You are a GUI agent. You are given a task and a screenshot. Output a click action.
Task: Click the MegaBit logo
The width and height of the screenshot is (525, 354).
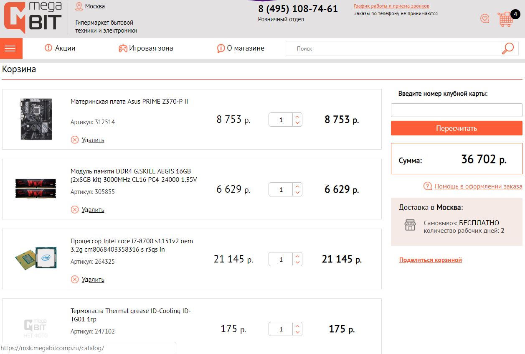tap(33, 17)
